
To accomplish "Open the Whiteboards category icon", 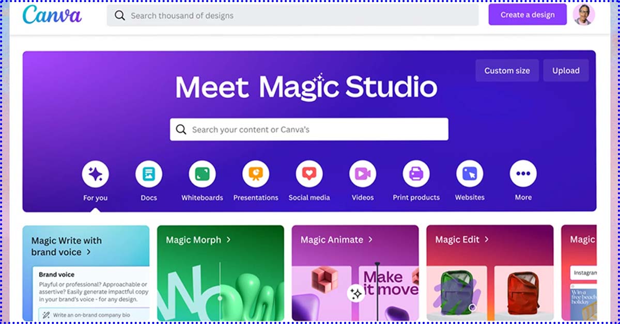I will [202, 174].
